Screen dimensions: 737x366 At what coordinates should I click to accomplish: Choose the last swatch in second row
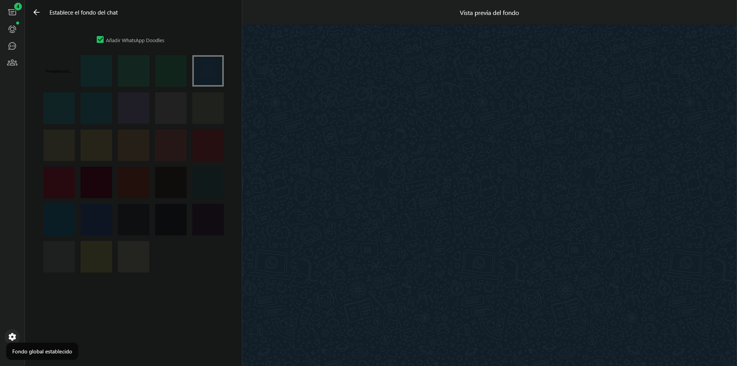pyautogui.click(x=208, y=108)
